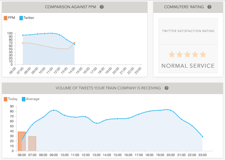The width and height of the screenshot is (225, 160).
Task: Select the third star in satisfaction rating
Action: tap(187, 54)
